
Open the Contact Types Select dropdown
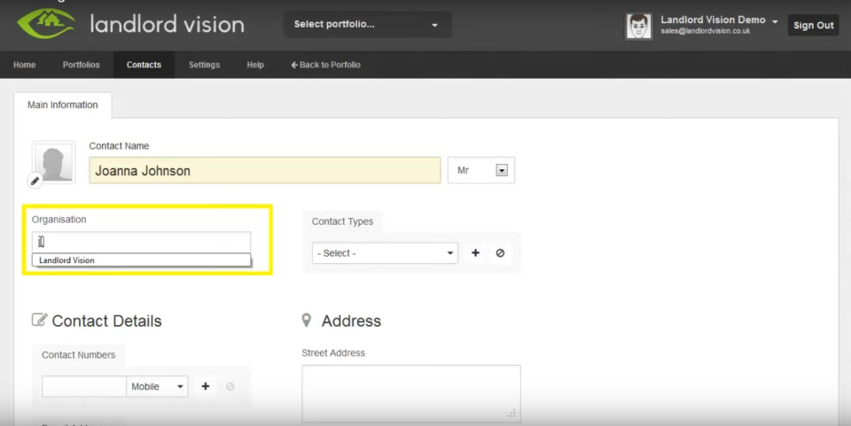[x=385, y=253]
